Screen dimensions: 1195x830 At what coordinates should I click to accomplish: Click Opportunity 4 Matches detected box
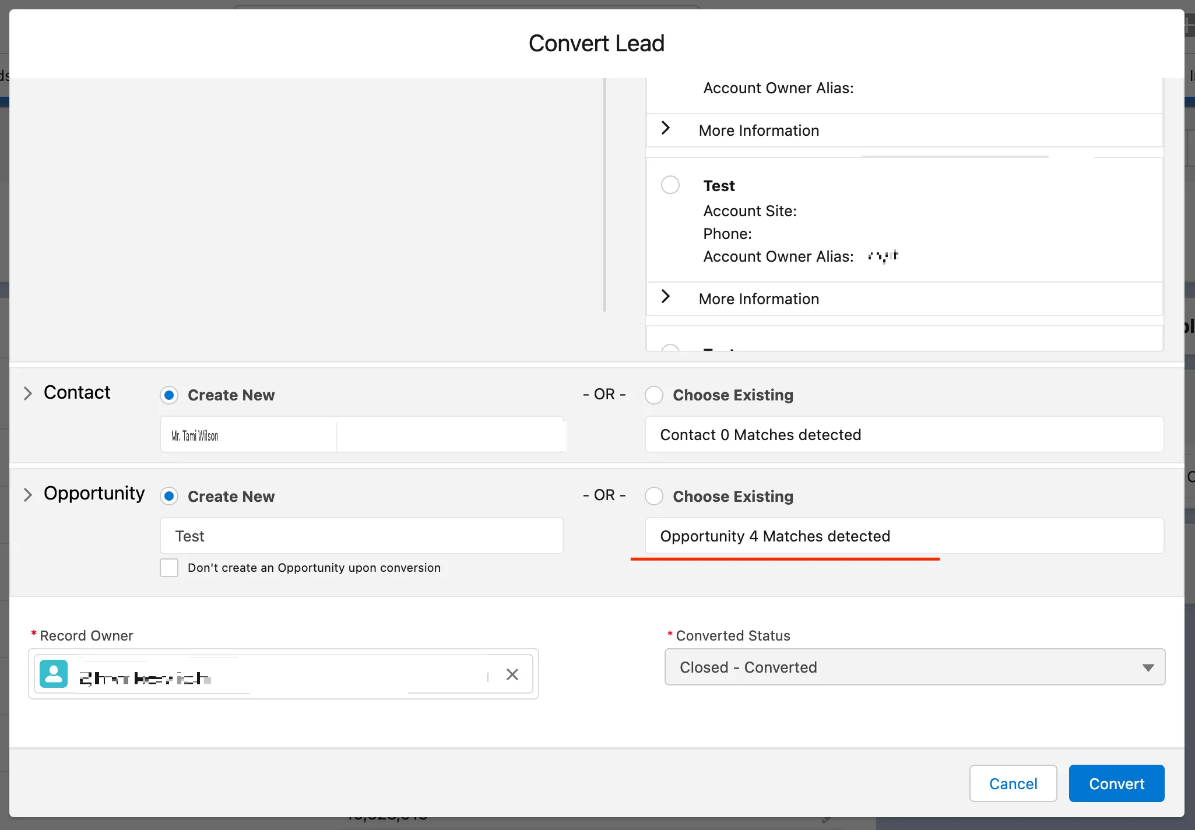click(x=904, y=536)
